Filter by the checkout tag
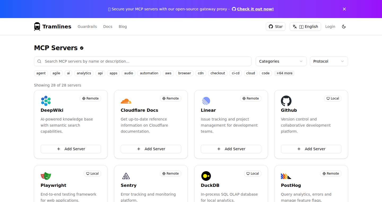382x202 pixels. point(218,73)
